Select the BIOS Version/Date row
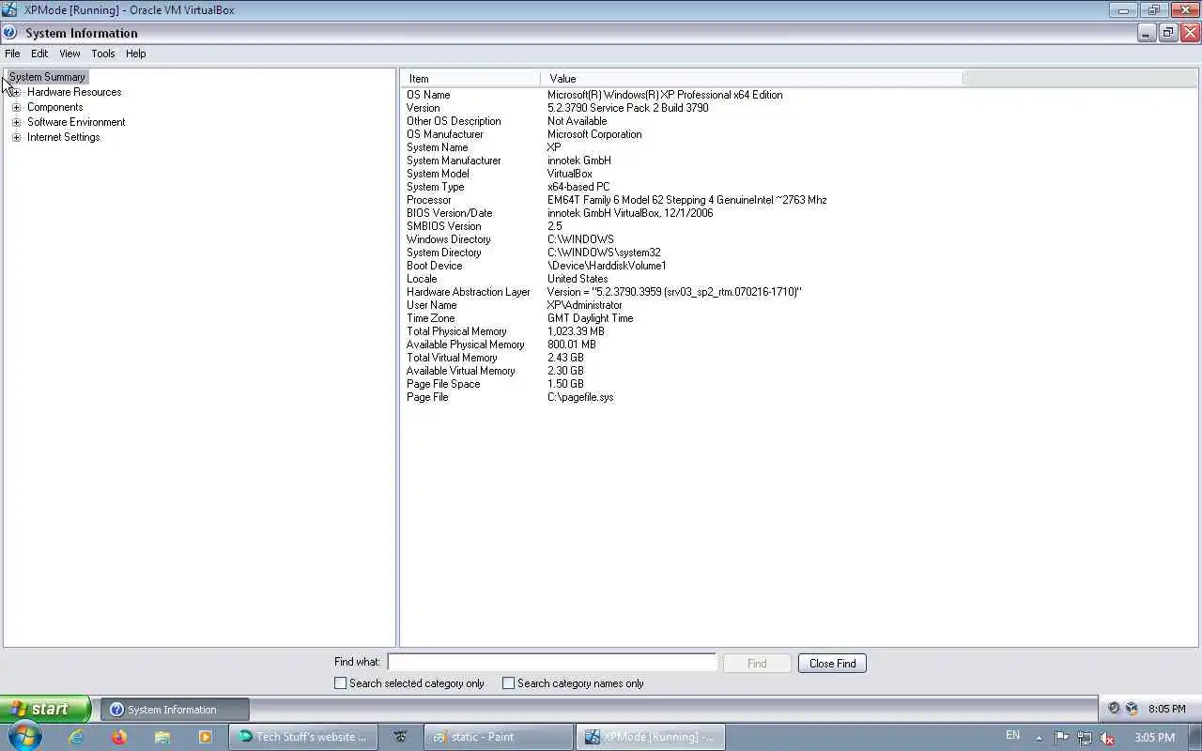1202x751 pixels. point(682,213)
